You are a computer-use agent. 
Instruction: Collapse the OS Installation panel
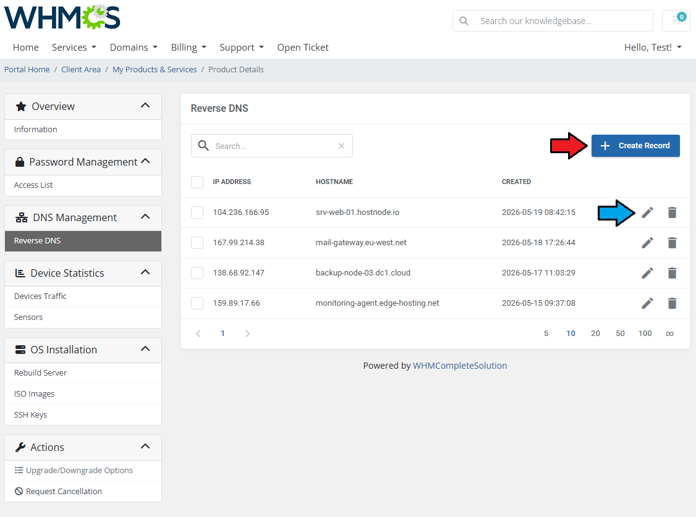click(x=145, y=349)
